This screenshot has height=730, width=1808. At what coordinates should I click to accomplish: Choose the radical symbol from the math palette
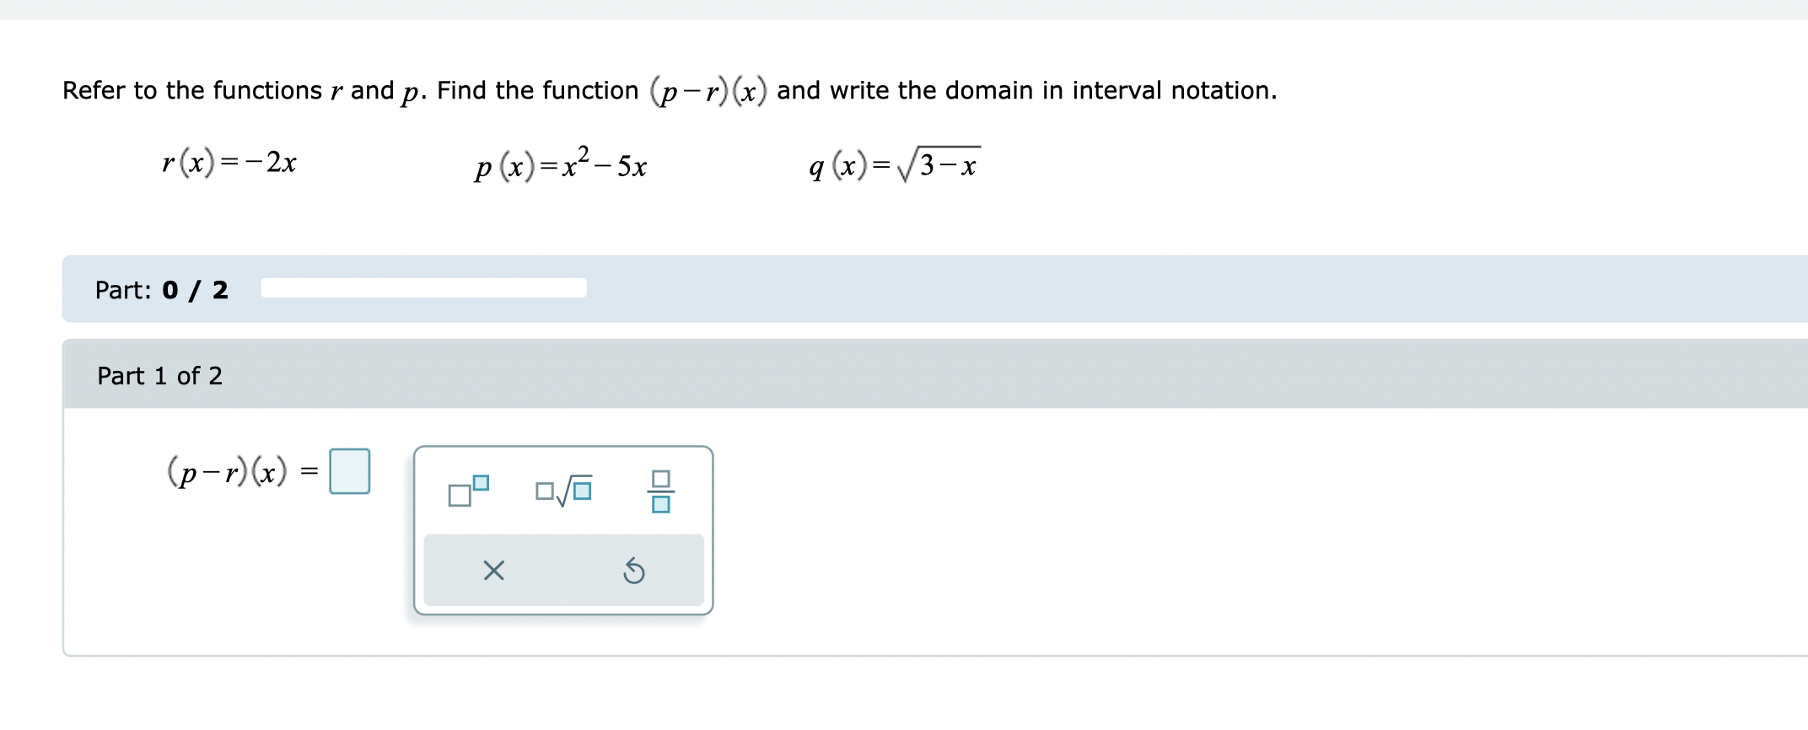[563, 491]
